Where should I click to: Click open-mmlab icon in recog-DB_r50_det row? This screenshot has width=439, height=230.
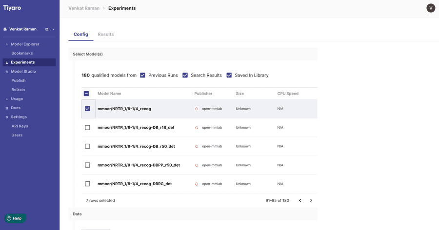[x=197, y=146]
